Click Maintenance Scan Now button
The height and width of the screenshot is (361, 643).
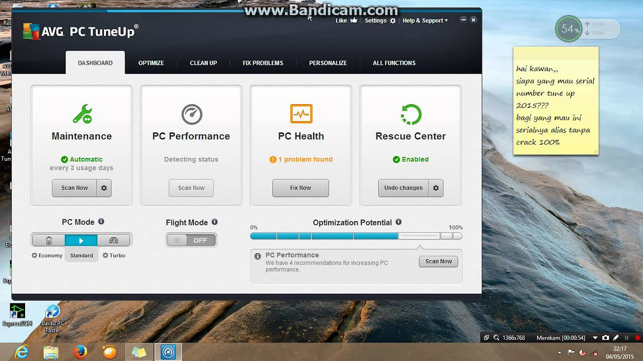[x=75, y=188]
